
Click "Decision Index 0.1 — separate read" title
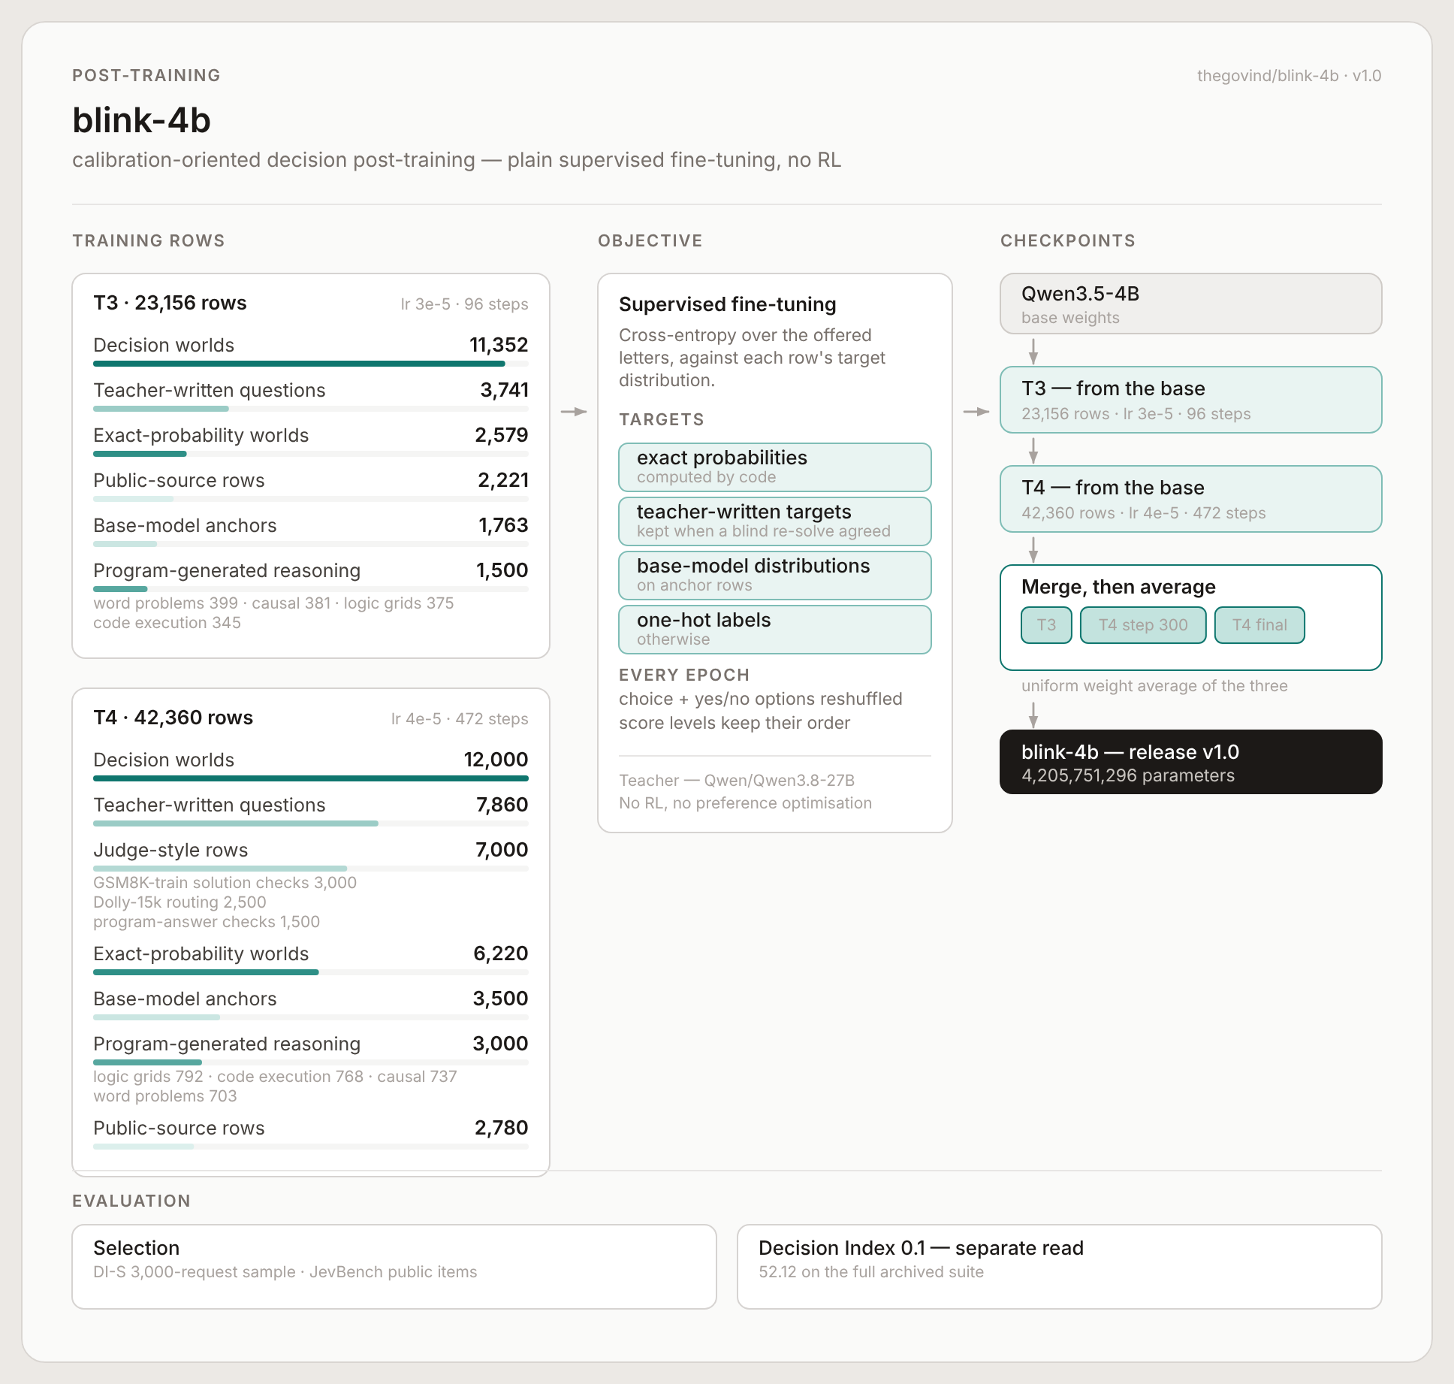click(x=921, y=1248)
